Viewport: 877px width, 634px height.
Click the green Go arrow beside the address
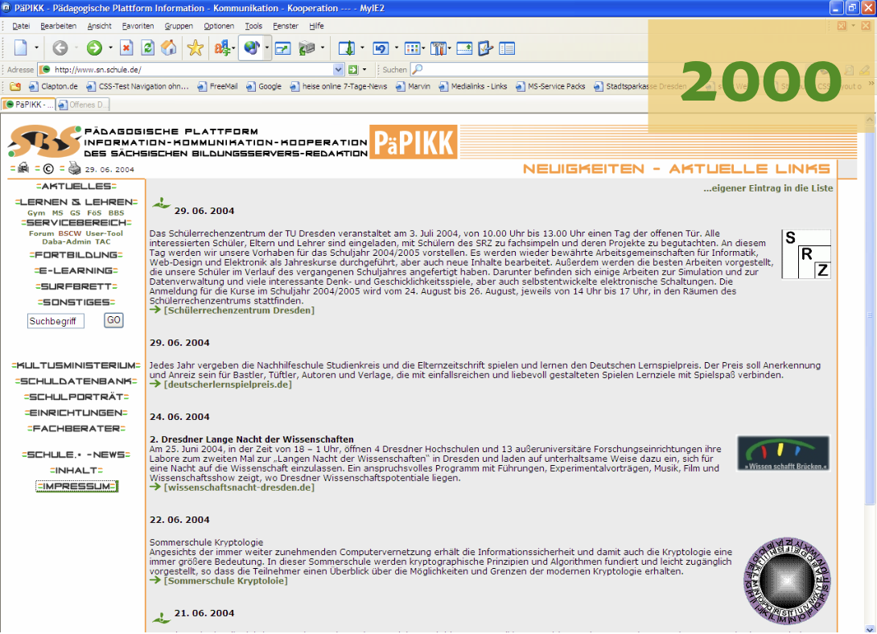point(353,70)
